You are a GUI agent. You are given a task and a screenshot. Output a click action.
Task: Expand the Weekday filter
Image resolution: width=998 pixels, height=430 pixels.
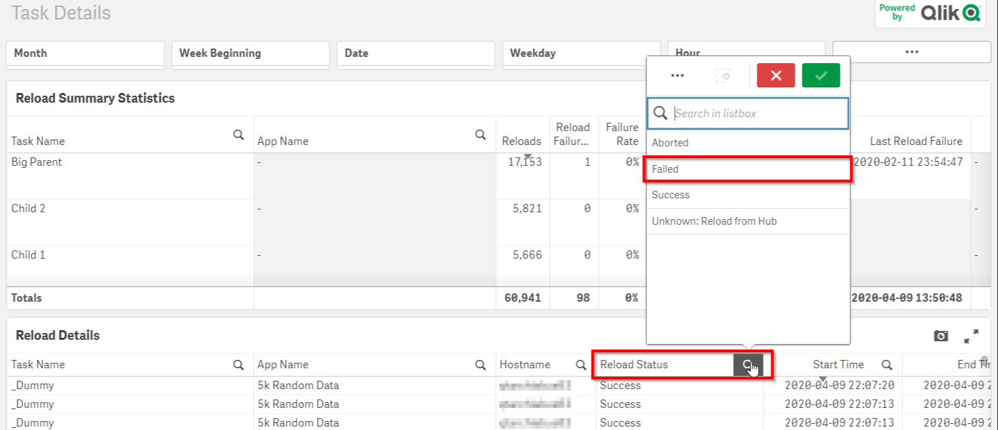click(581, 53)
